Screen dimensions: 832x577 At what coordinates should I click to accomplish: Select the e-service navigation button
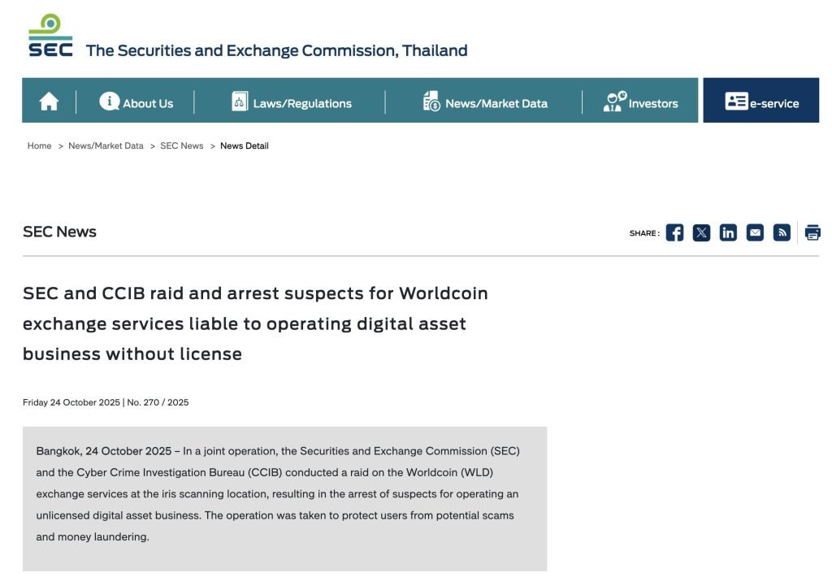(760, 100)
